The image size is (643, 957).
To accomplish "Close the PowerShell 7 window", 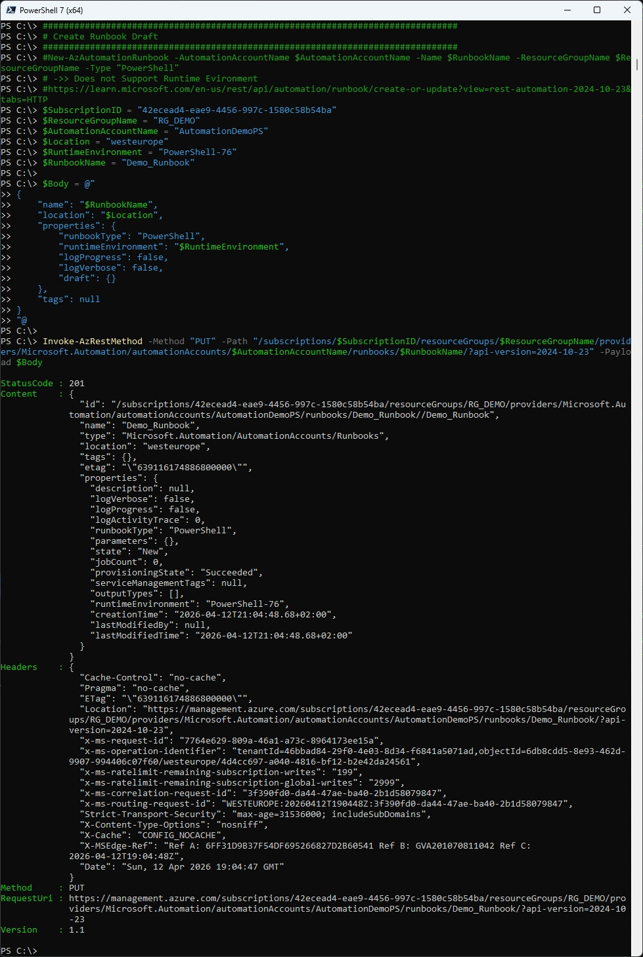I will point(627,10).
